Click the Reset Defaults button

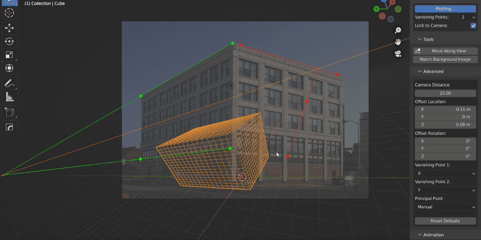(x=445, y=221)
